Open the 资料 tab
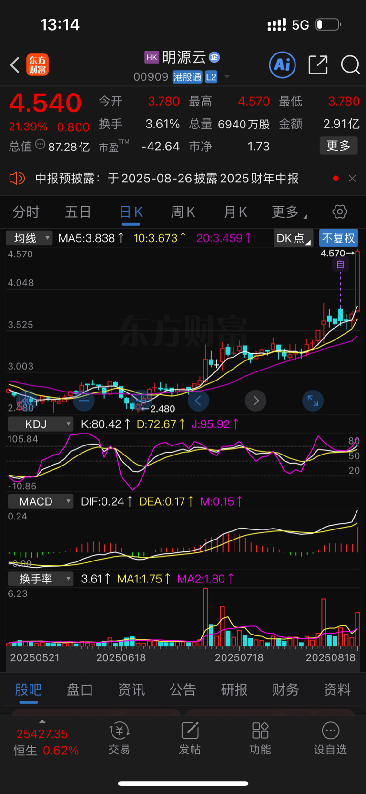 pyautogui.click(x=337, y=689)
